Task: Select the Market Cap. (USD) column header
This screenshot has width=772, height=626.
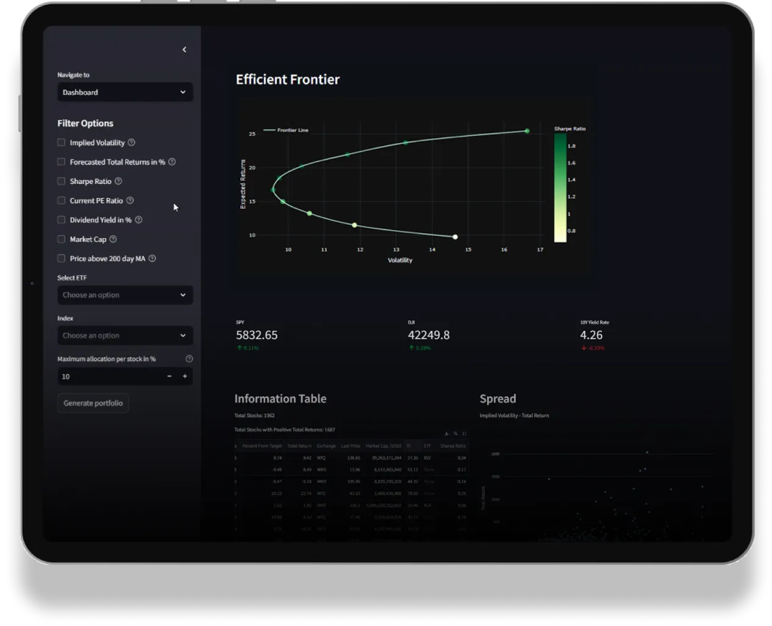Action: point(384,446)
